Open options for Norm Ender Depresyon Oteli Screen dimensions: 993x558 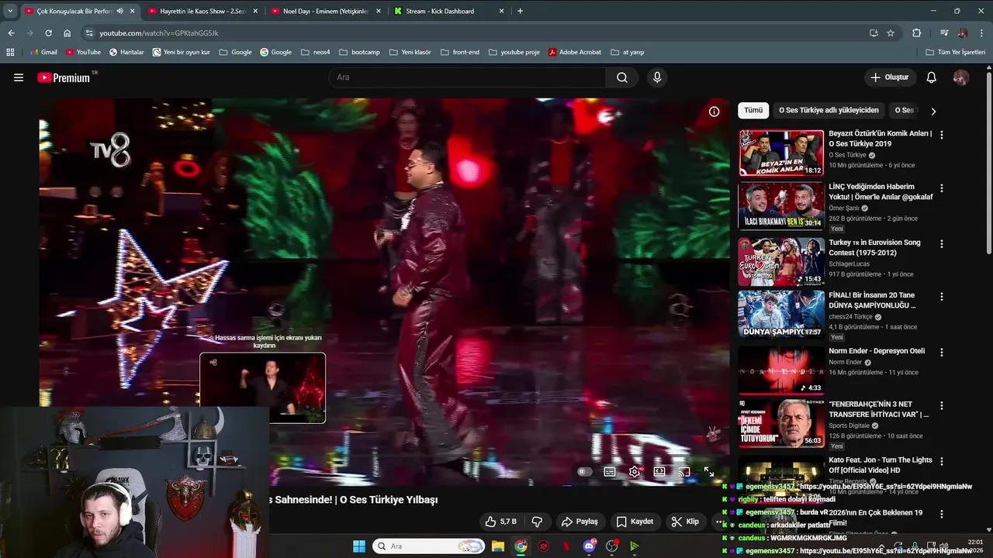[x=942, y=352]
